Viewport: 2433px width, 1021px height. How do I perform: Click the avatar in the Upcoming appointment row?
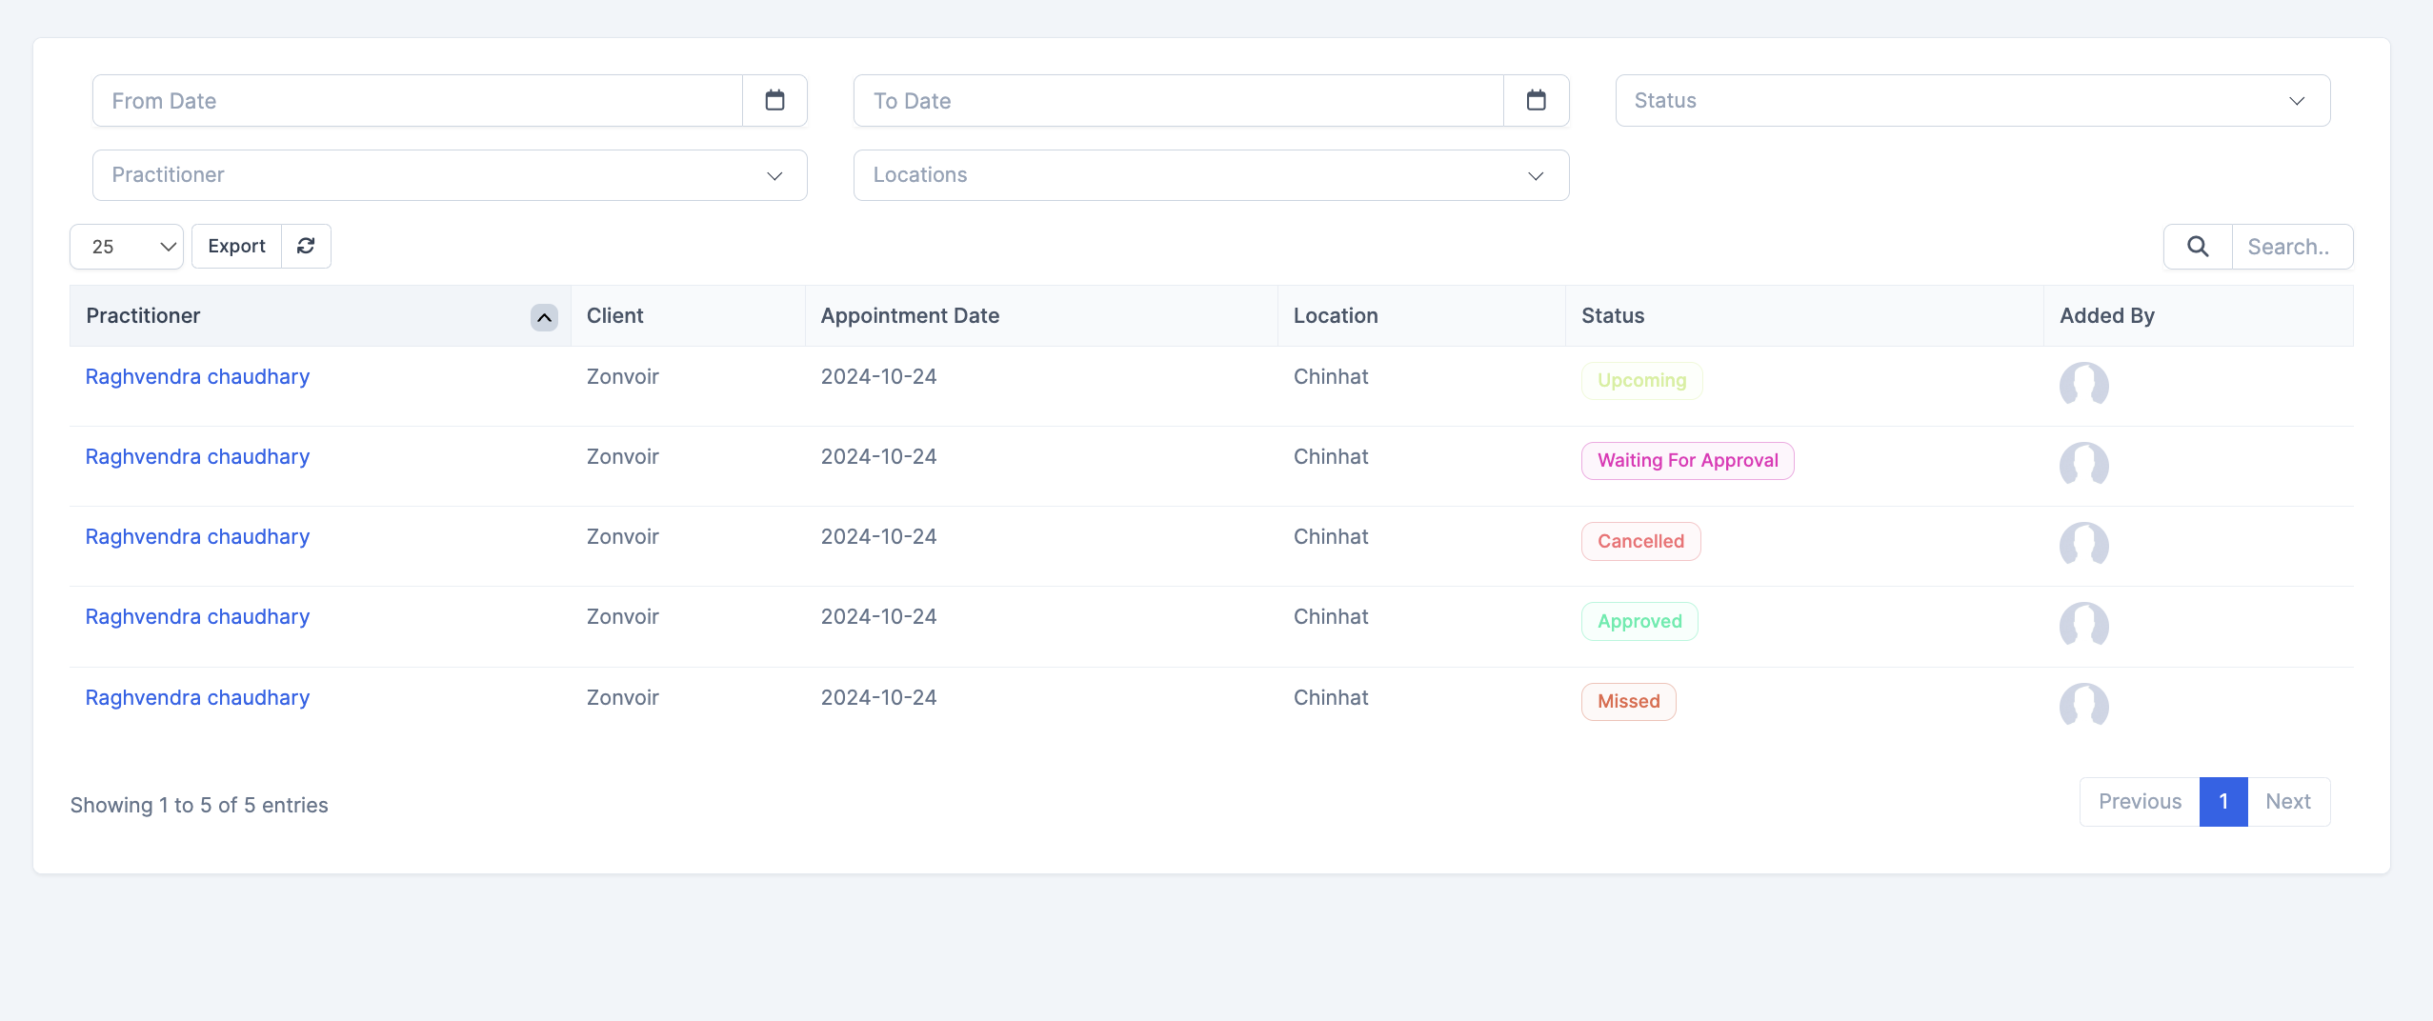(x=2084, y=386)
